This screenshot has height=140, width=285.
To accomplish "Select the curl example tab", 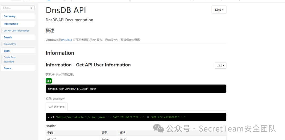I will coord(56,107).
